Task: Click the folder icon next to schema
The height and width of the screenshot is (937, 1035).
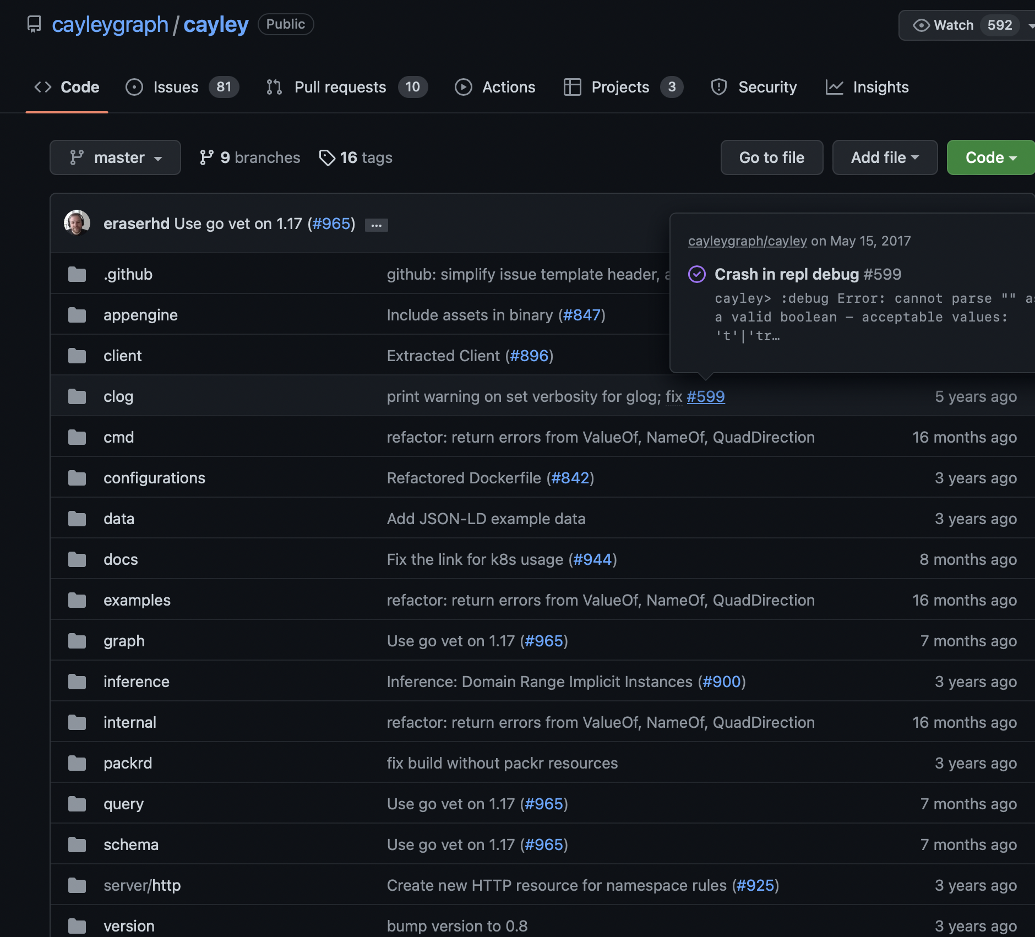Action: pyautogui.click(x=77, y=845)
